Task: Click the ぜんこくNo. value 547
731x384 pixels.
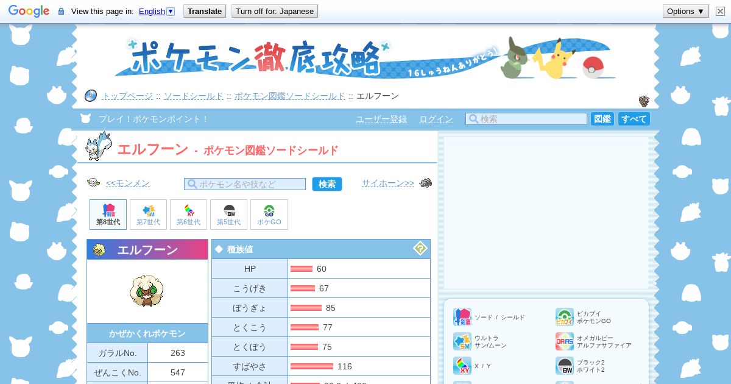Action: click(178, 372)
